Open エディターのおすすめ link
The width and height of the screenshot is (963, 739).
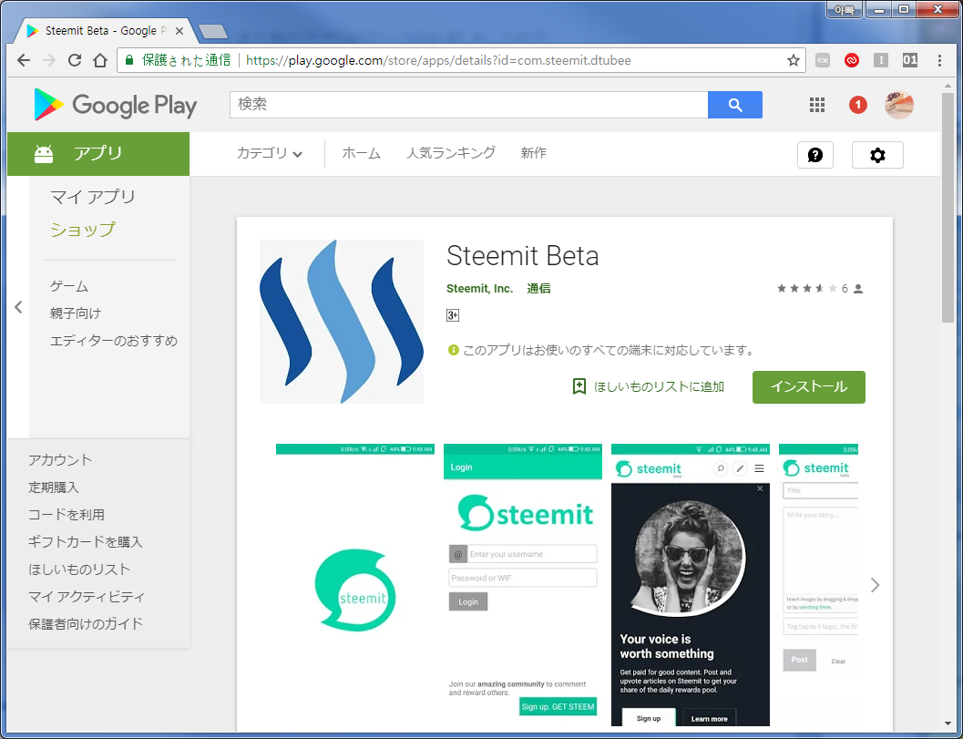(114, 340)
